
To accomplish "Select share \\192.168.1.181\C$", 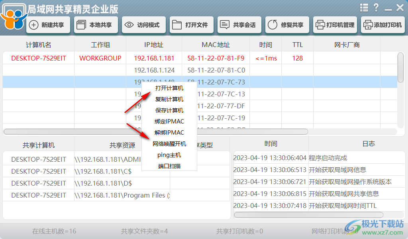I will [103, 171].
